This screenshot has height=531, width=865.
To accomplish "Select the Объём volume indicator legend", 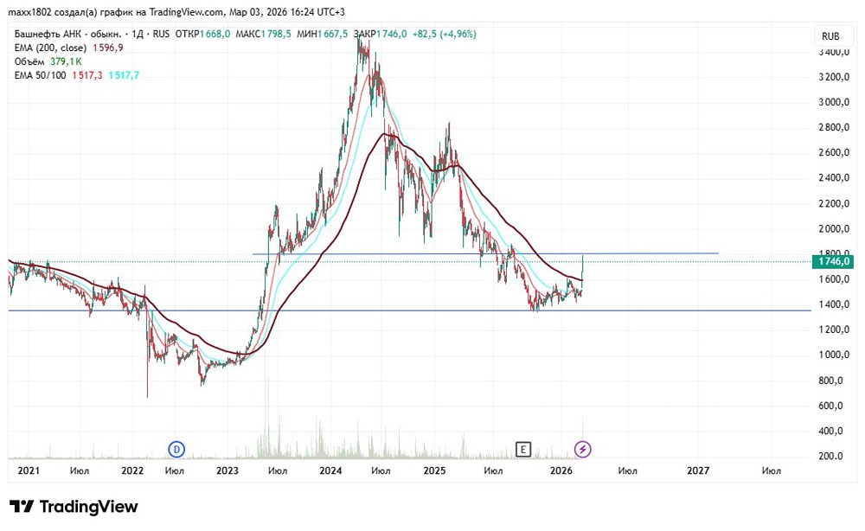I will [x=29, y=61].
